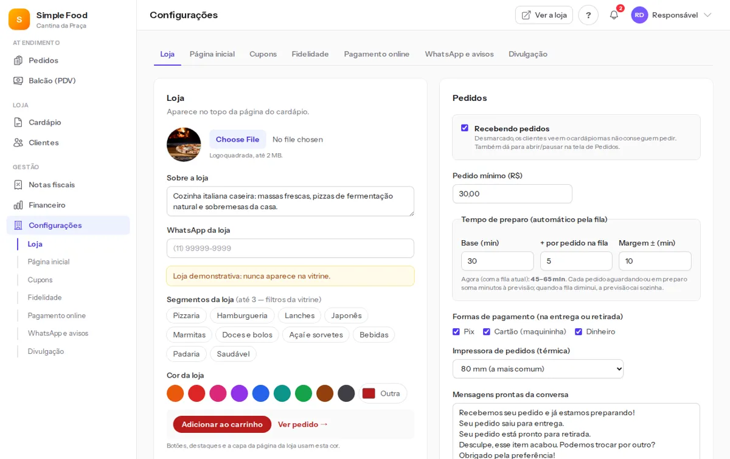Viewport: 730px width, 459px height.
Task: Click the Configurações building icon in sidebar
Action: click(x=18, y=225)
